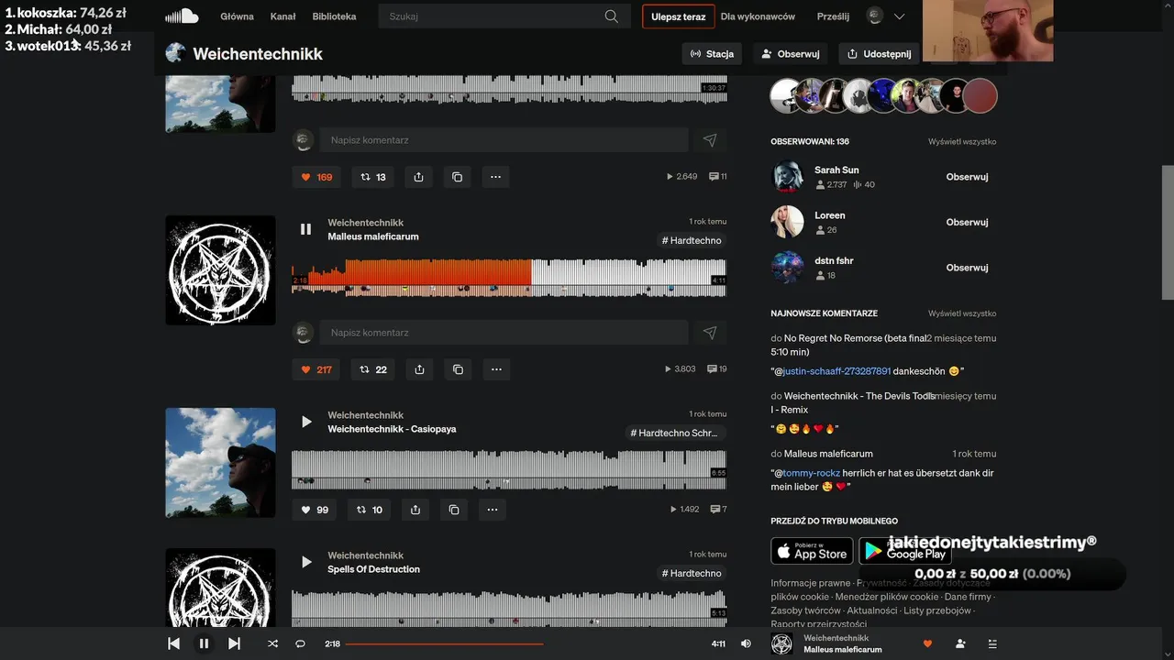Start Stacja station for Weichentechnikk

pos(712,54)
